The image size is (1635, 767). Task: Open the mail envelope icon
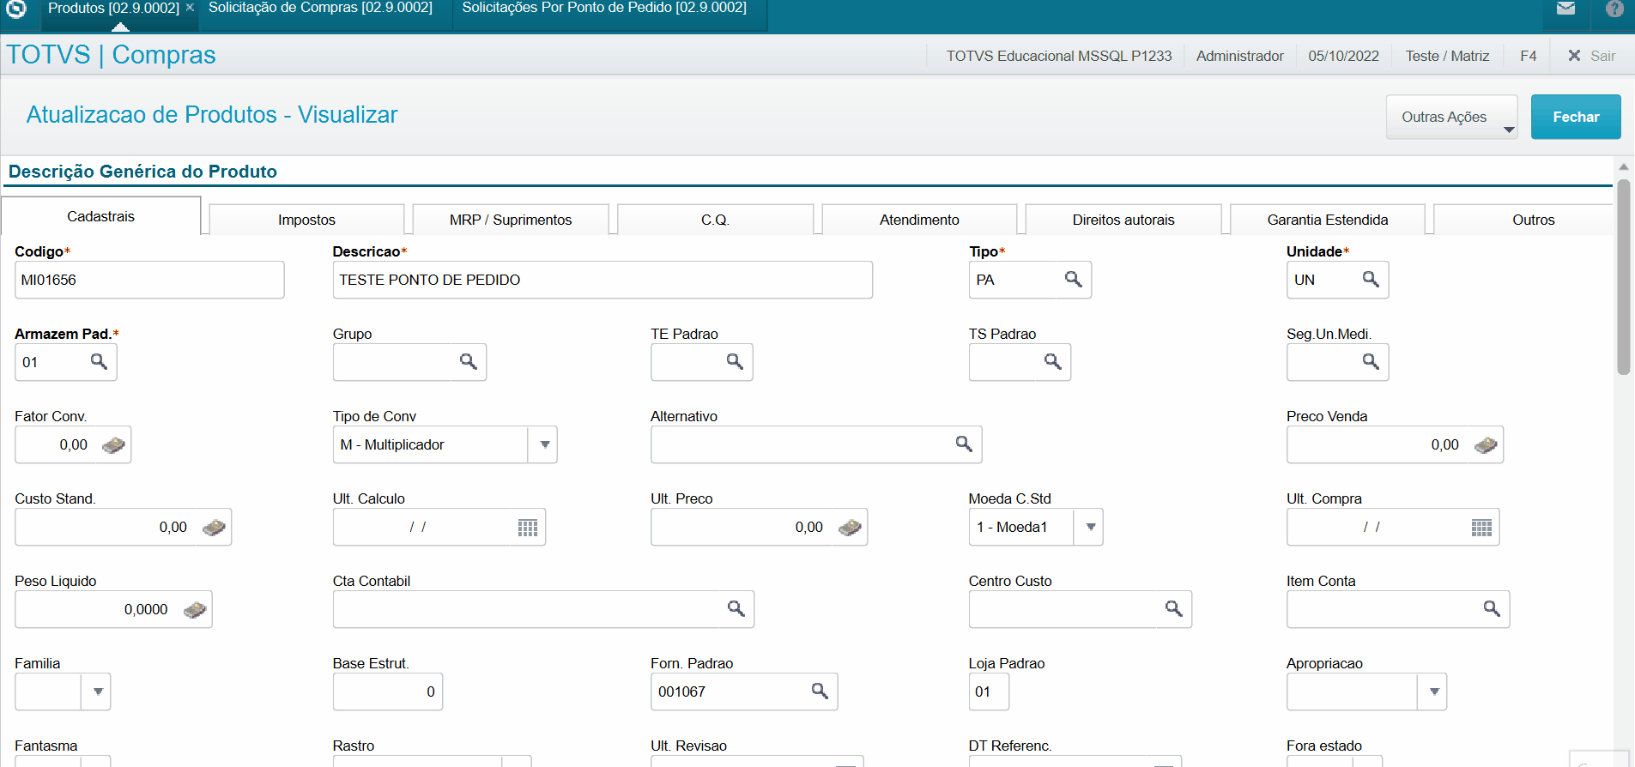[x=1565, y=9]
